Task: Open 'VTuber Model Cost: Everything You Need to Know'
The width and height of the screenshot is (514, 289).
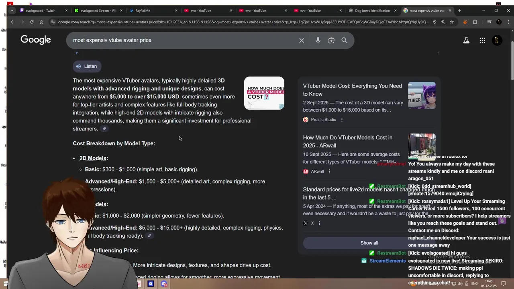Action: pyautogui.click(x=352, y=90)
